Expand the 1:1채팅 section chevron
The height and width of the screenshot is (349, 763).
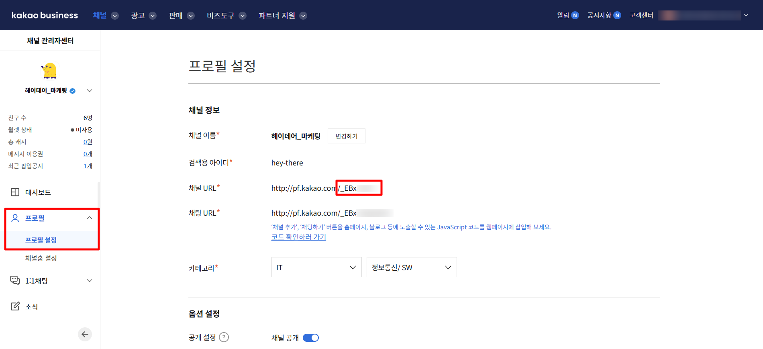point(90,280)
